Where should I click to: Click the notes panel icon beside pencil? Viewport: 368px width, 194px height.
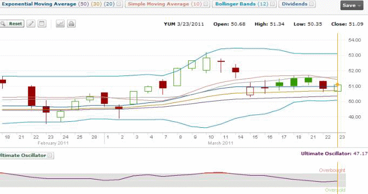pos(42,24)
